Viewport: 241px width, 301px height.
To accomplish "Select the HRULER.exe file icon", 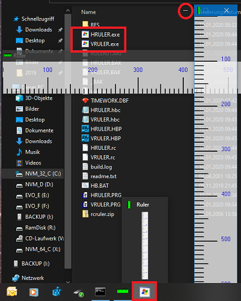I will click(85, 34).
